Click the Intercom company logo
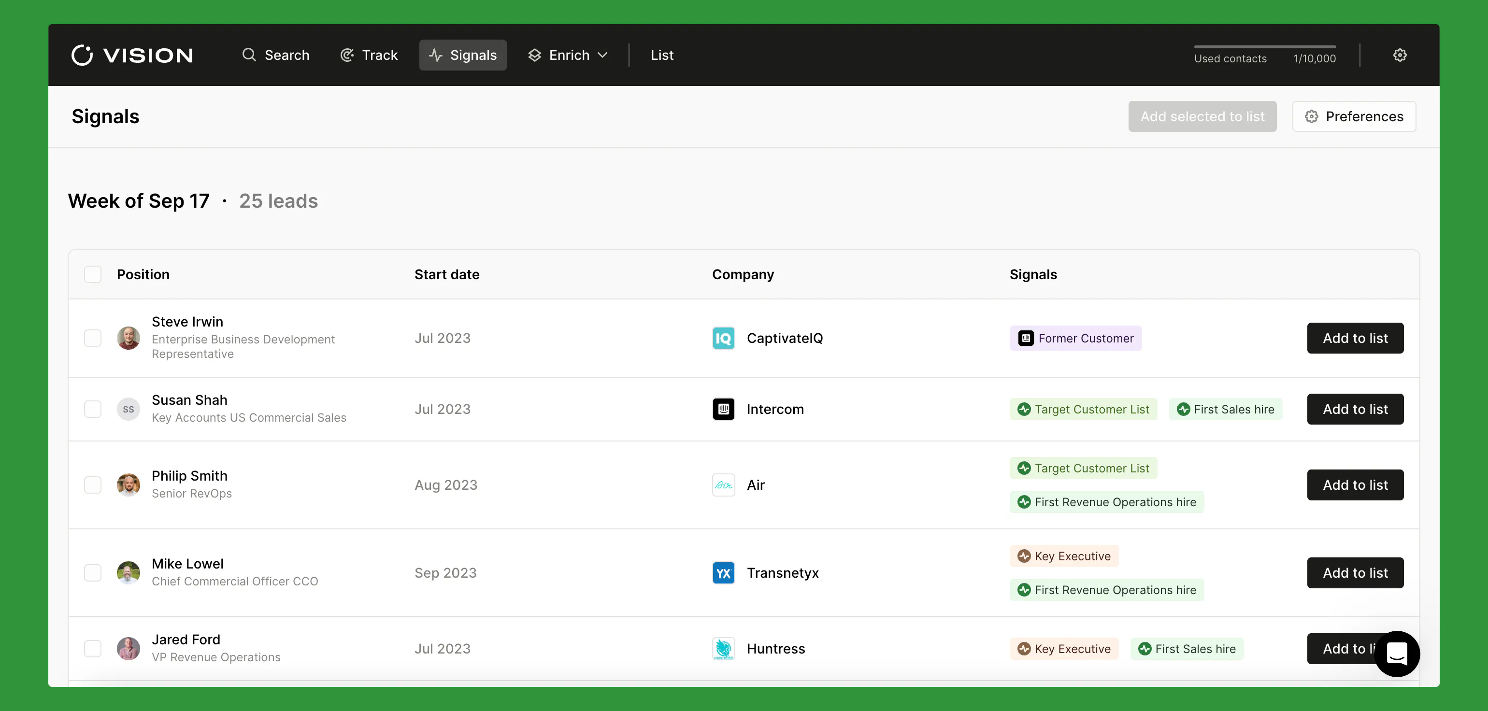The height and width of the screenshot is (711, 1488). [723, 409]
